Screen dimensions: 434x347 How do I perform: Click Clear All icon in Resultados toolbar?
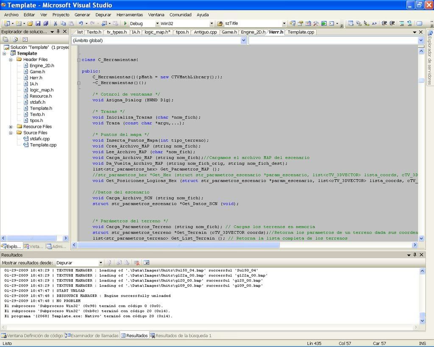tap(136, 263)
